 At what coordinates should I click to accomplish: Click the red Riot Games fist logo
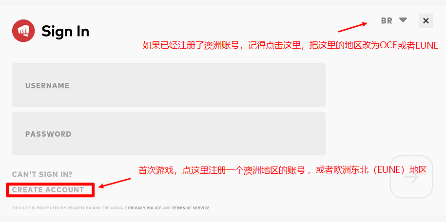click(x=23, y=31)
